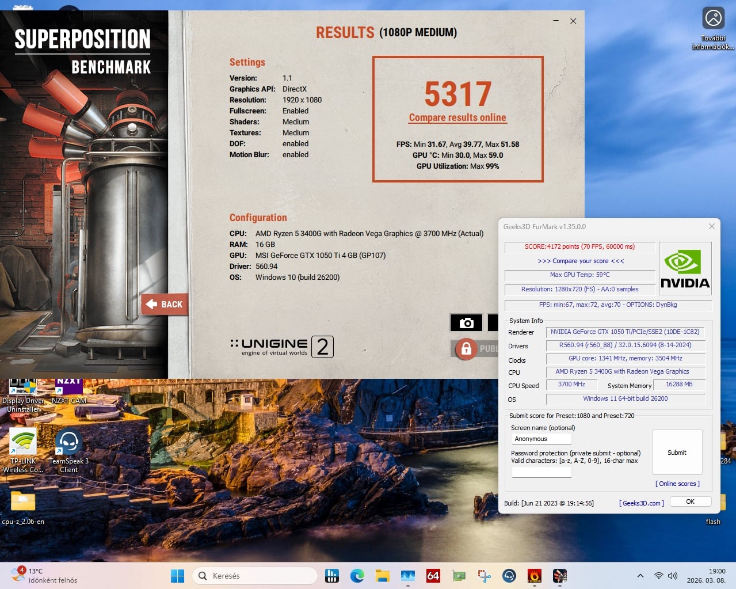The width and height of the screenshot is (736, 589).
Task: Open the clock and date panel
Action: 706,576
